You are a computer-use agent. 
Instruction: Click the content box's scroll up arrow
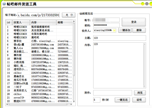(144, 44)
